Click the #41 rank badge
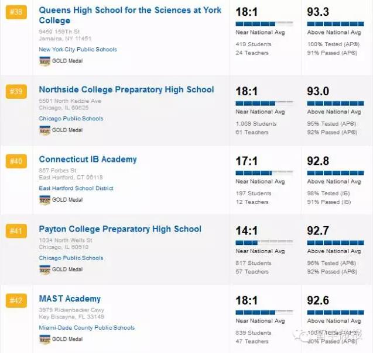Image resolution: width=373 pixels, height=353 pixels. [x=16, y=231]
